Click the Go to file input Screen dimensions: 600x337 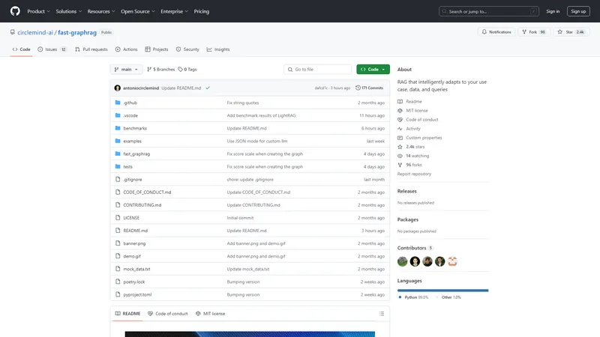[x=317, y=69]
